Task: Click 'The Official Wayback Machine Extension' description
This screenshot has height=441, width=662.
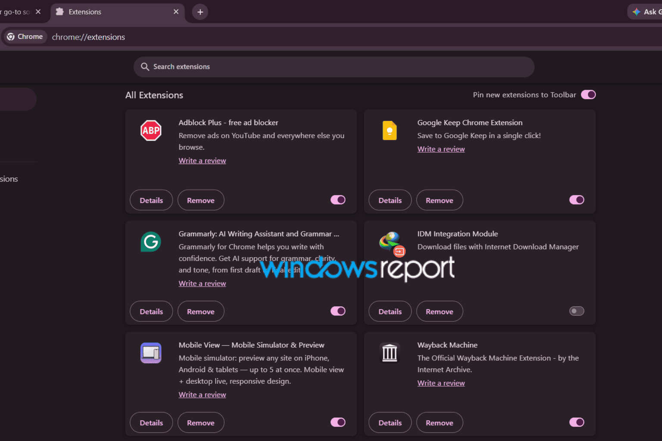Action: [x=498, y=363]
